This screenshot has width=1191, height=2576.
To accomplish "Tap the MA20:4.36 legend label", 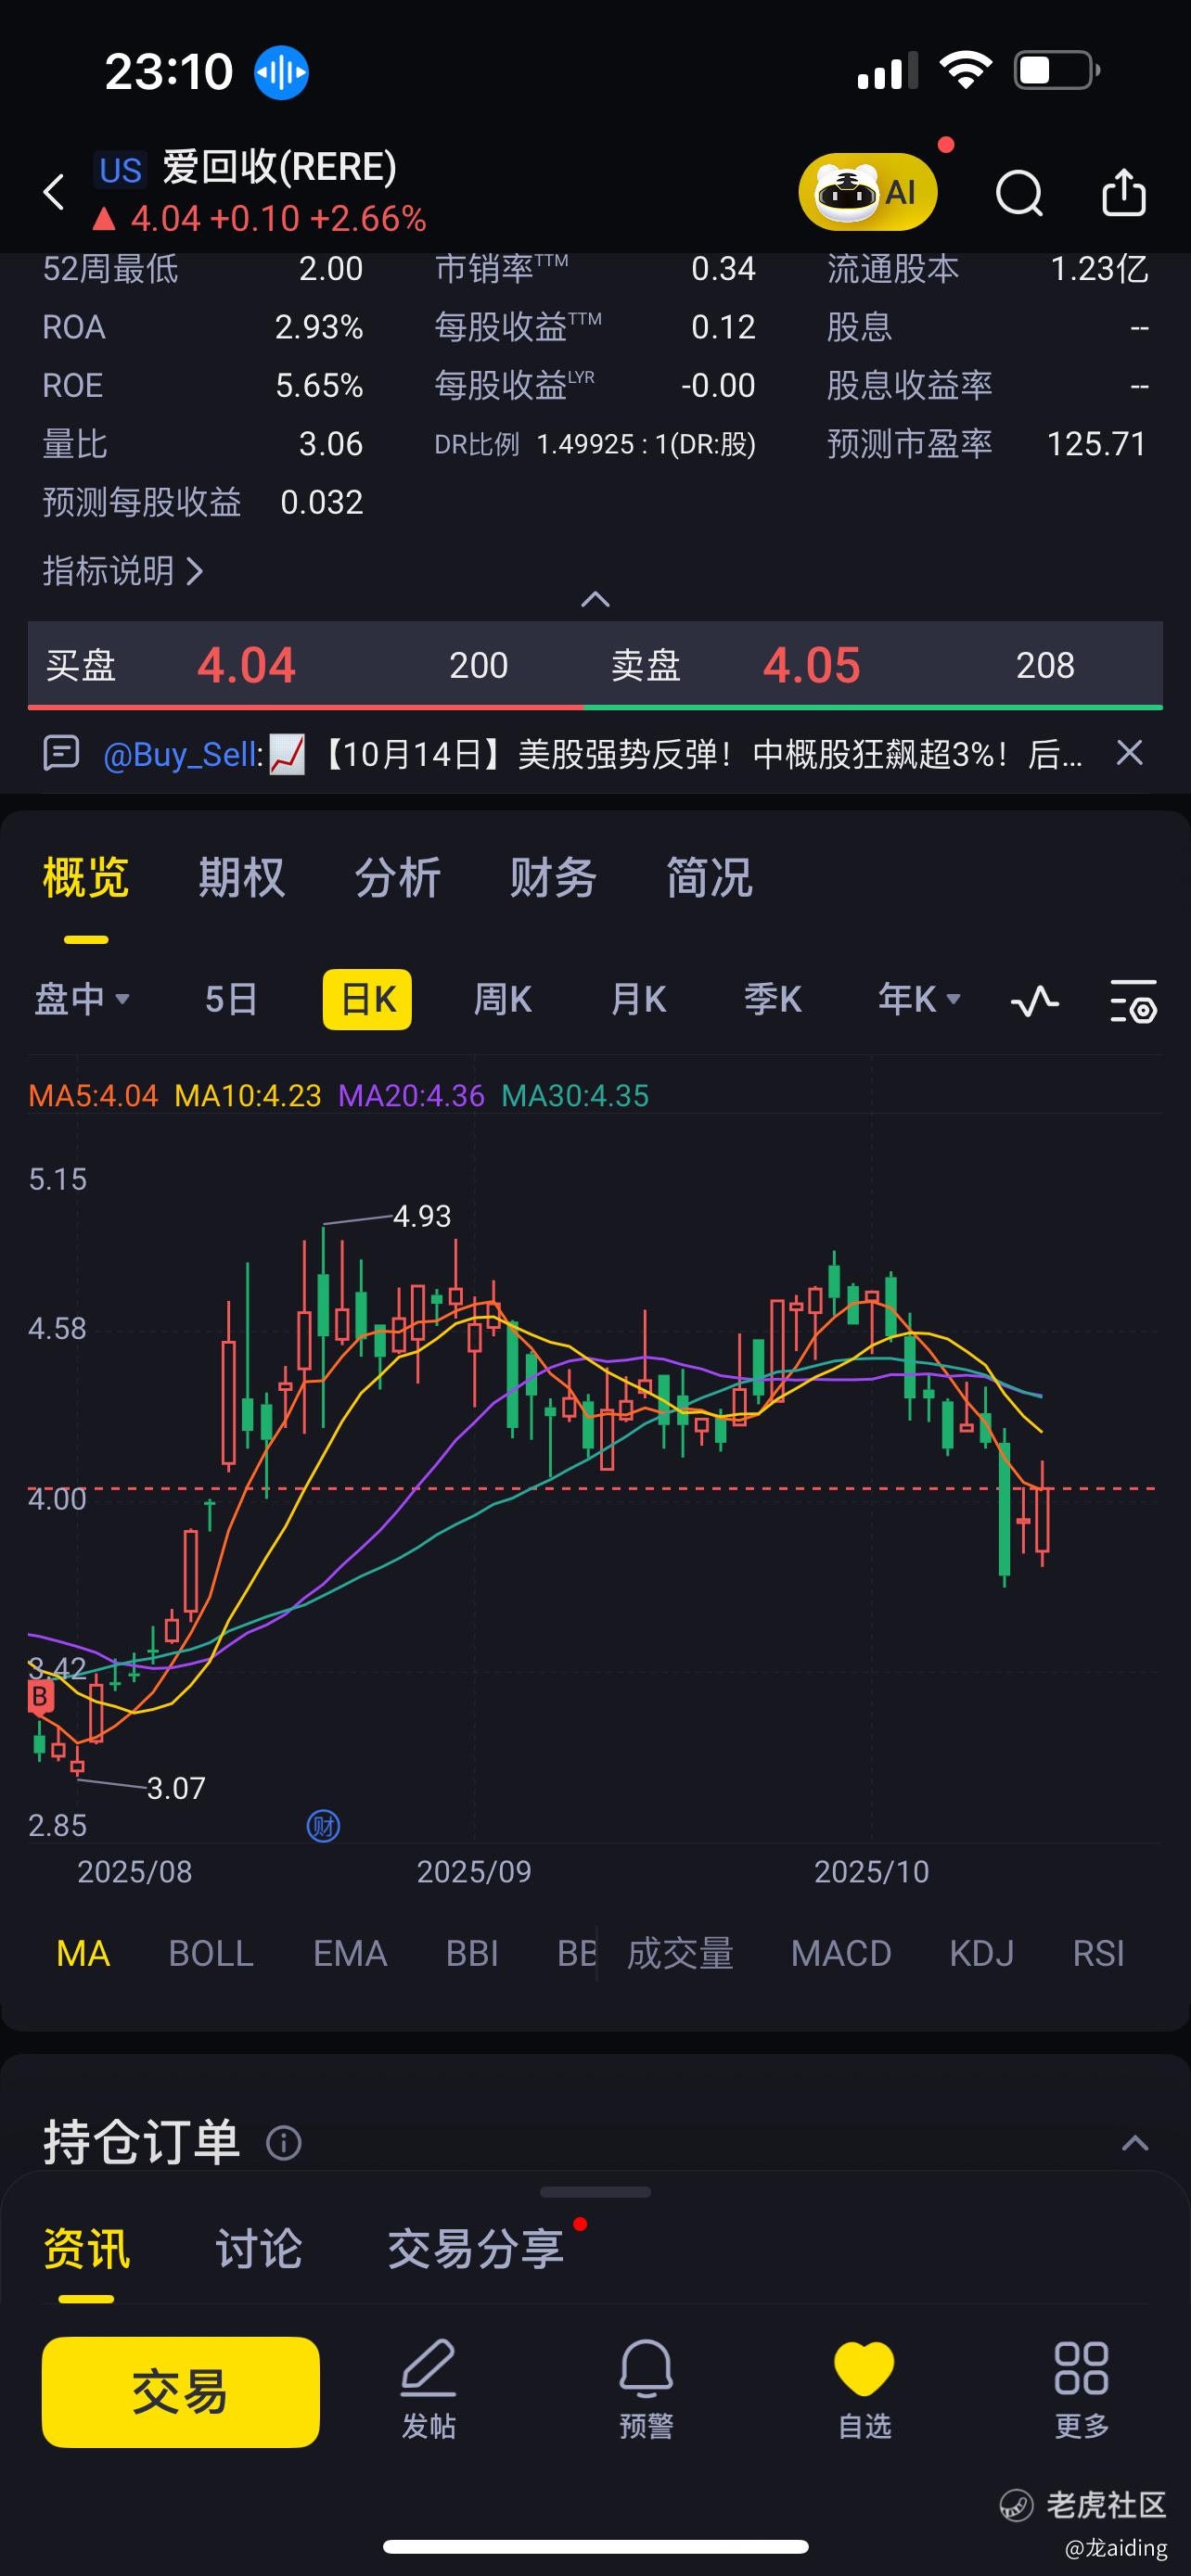I will click(411, 1096).
